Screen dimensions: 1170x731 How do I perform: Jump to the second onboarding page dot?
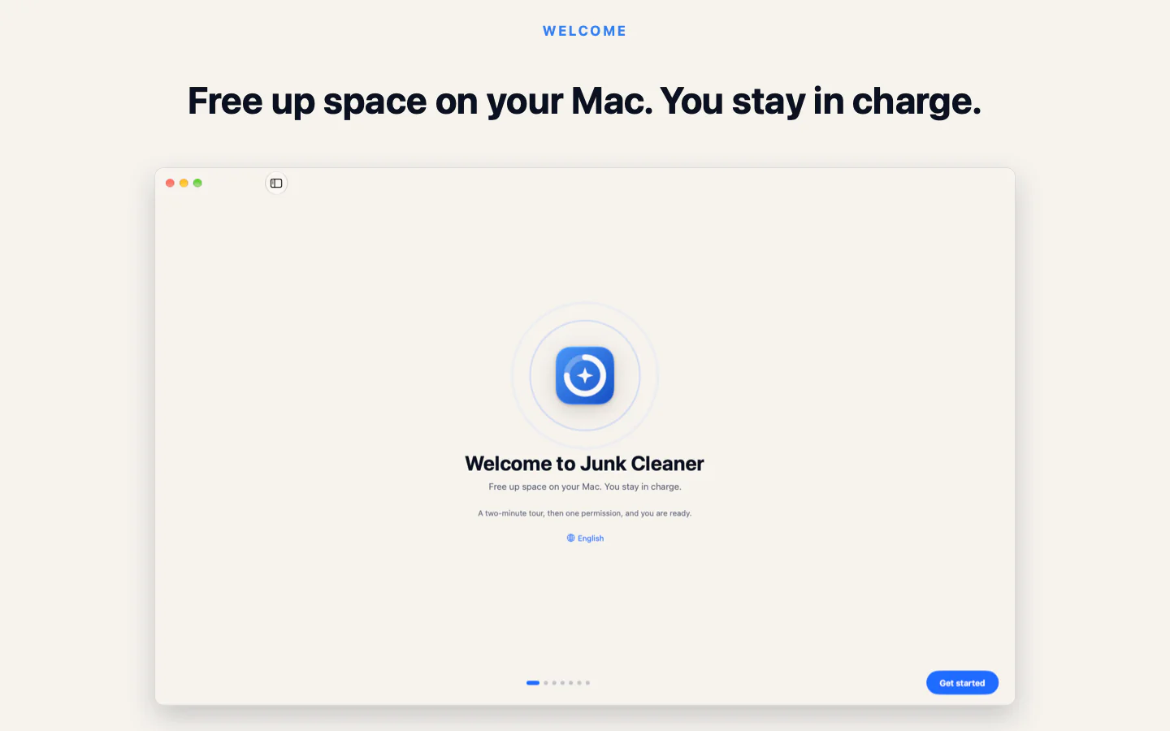pos(546,683)
